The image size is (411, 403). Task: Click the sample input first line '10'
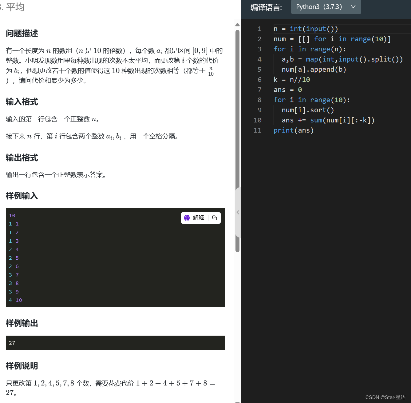point(12,215)
